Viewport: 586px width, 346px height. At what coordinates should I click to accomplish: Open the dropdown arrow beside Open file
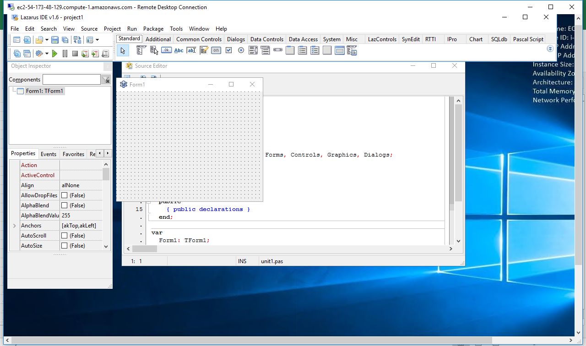(x=47, y=40)
